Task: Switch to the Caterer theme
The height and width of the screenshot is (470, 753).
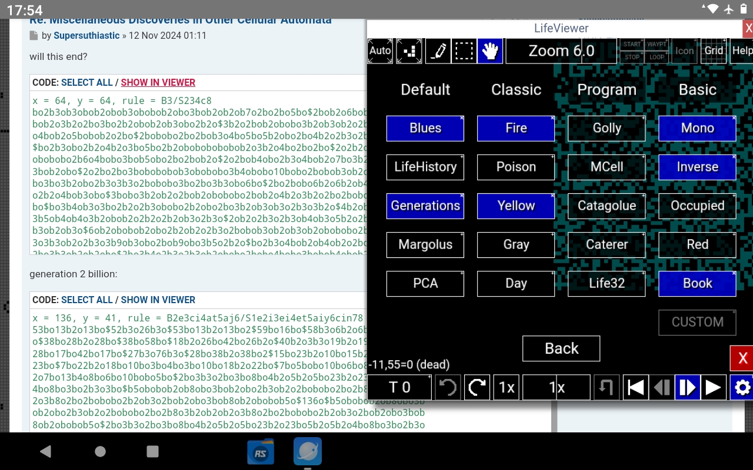Action: (x=607, y=244)
